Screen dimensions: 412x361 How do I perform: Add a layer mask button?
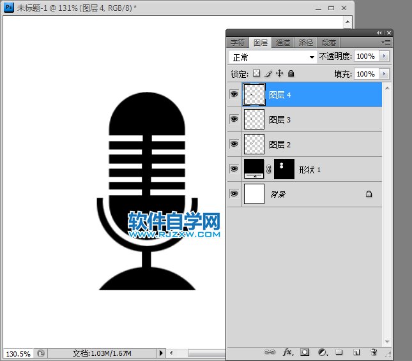pos(305,352)
